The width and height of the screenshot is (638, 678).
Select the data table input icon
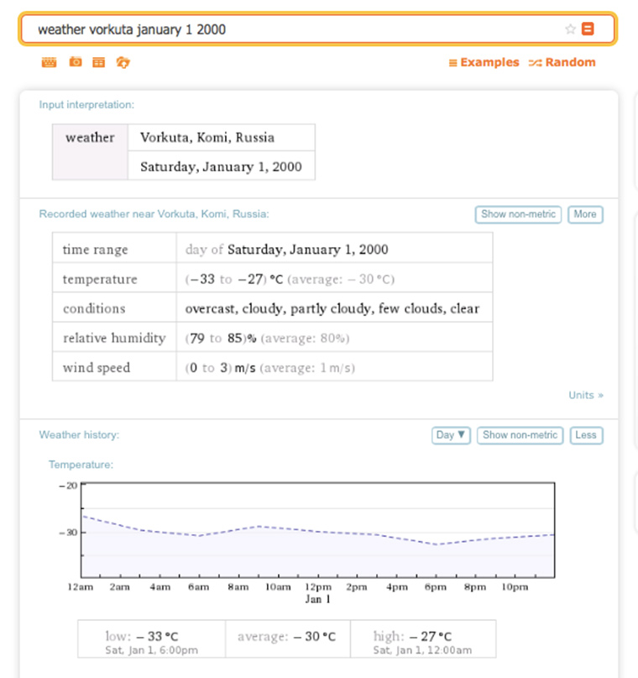(x=98, y=62)
